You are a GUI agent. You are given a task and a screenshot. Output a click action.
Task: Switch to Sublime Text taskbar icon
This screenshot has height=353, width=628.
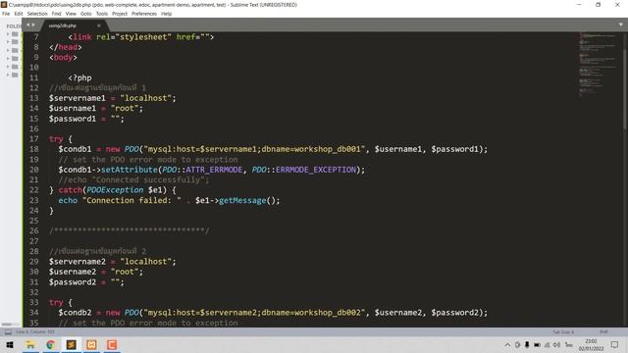coord(71,344)
